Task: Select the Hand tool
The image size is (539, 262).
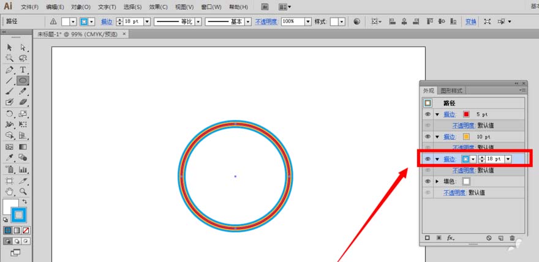Action: 10,192
